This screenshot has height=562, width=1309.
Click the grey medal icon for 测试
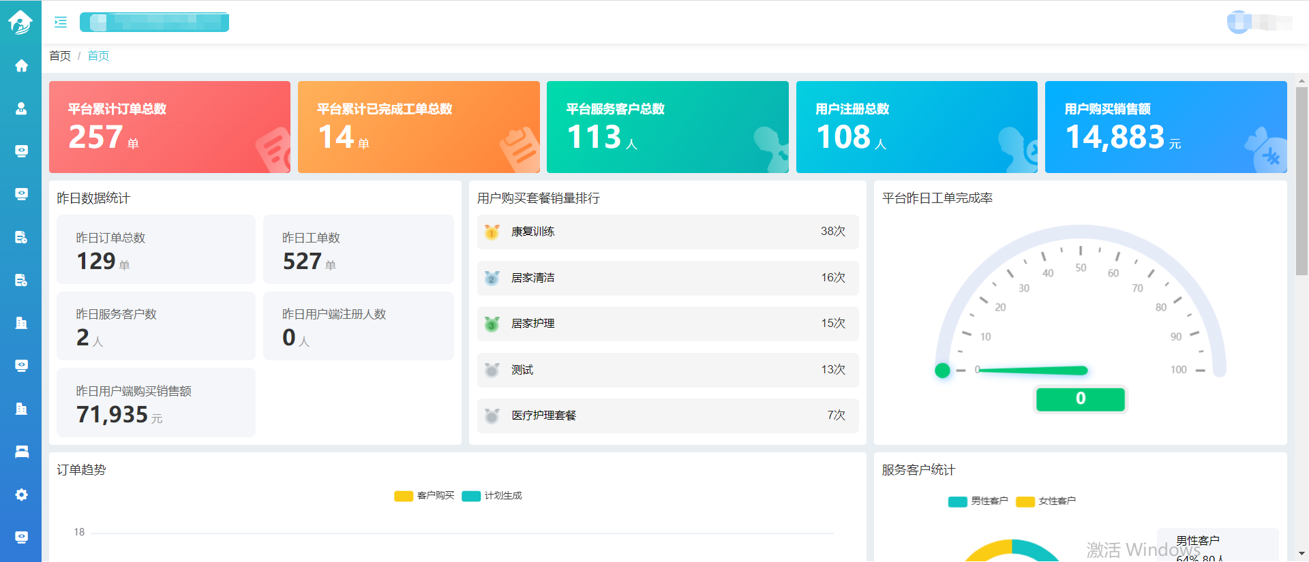tap(492, 370)
